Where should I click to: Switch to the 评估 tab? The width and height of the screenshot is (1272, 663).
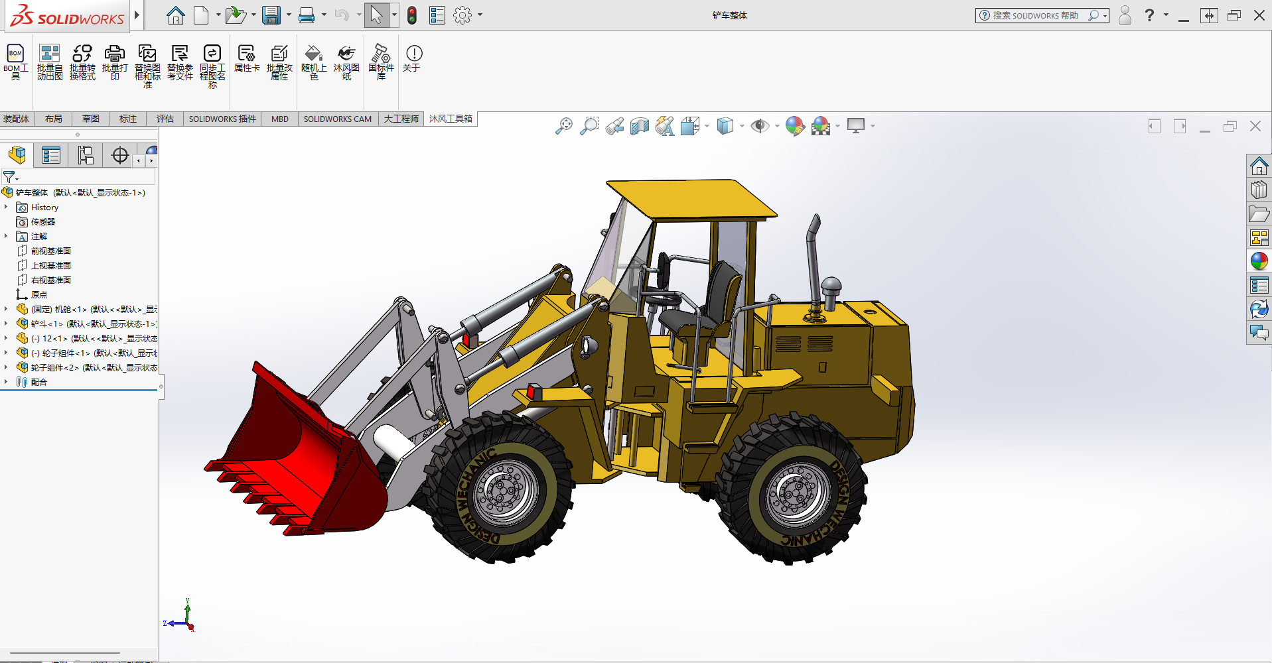165,119
